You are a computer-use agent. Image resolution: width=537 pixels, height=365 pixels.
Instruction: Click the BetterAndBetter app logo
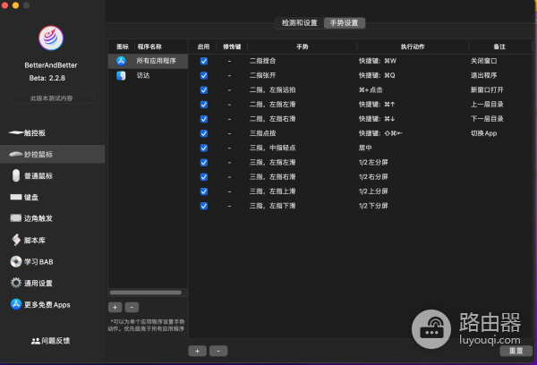(x=51, y=38)
